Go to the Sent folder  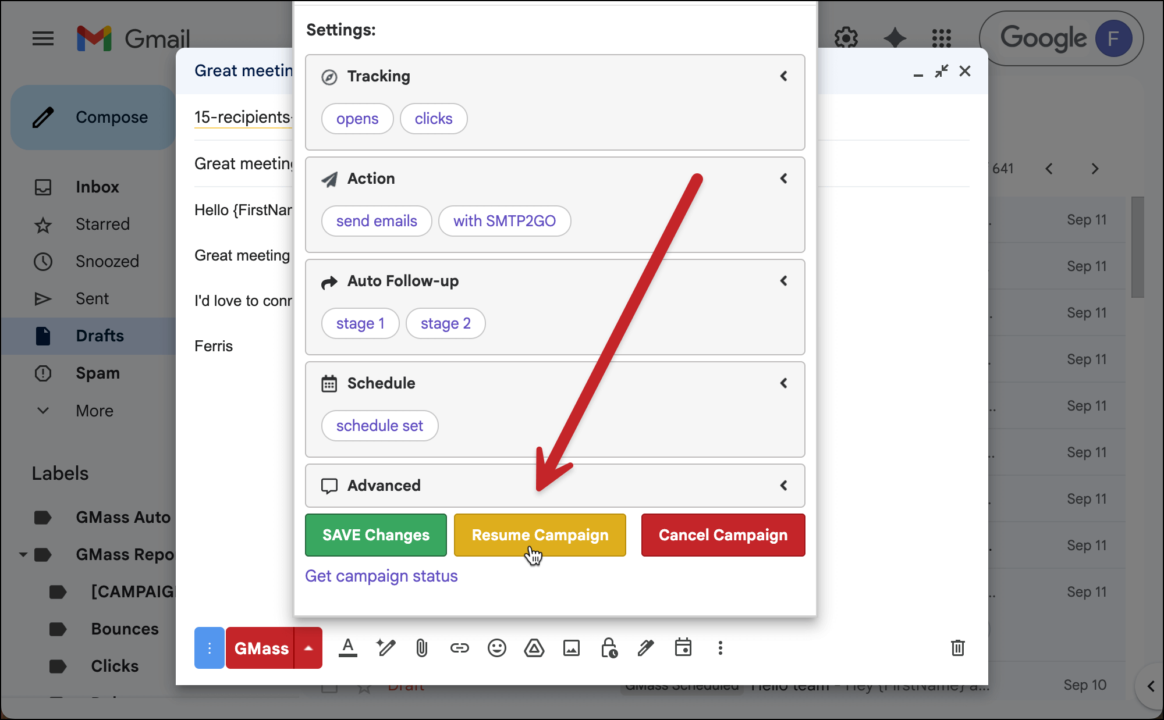click(92, 298)
